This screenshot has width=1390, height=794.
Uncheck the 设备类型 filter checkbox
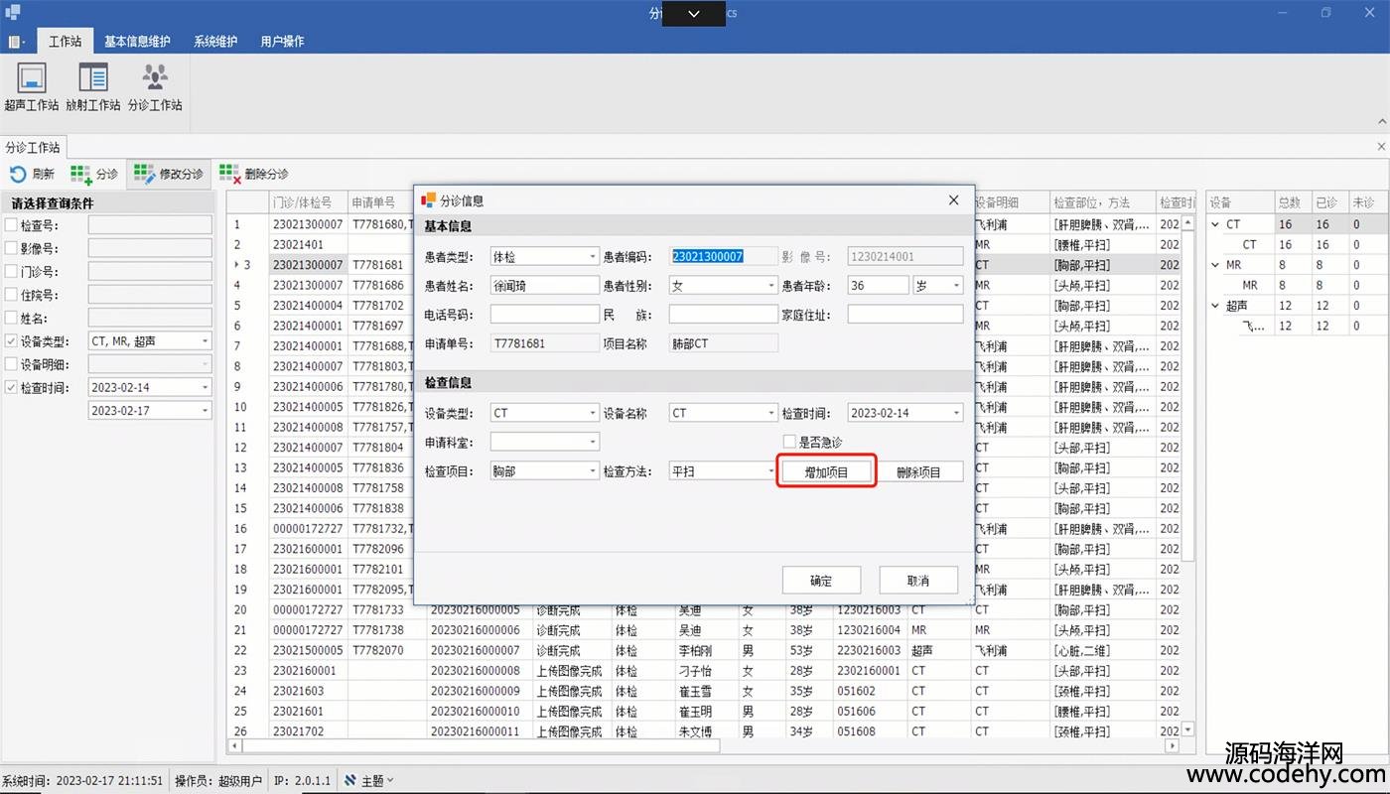(x=11, y=341)
